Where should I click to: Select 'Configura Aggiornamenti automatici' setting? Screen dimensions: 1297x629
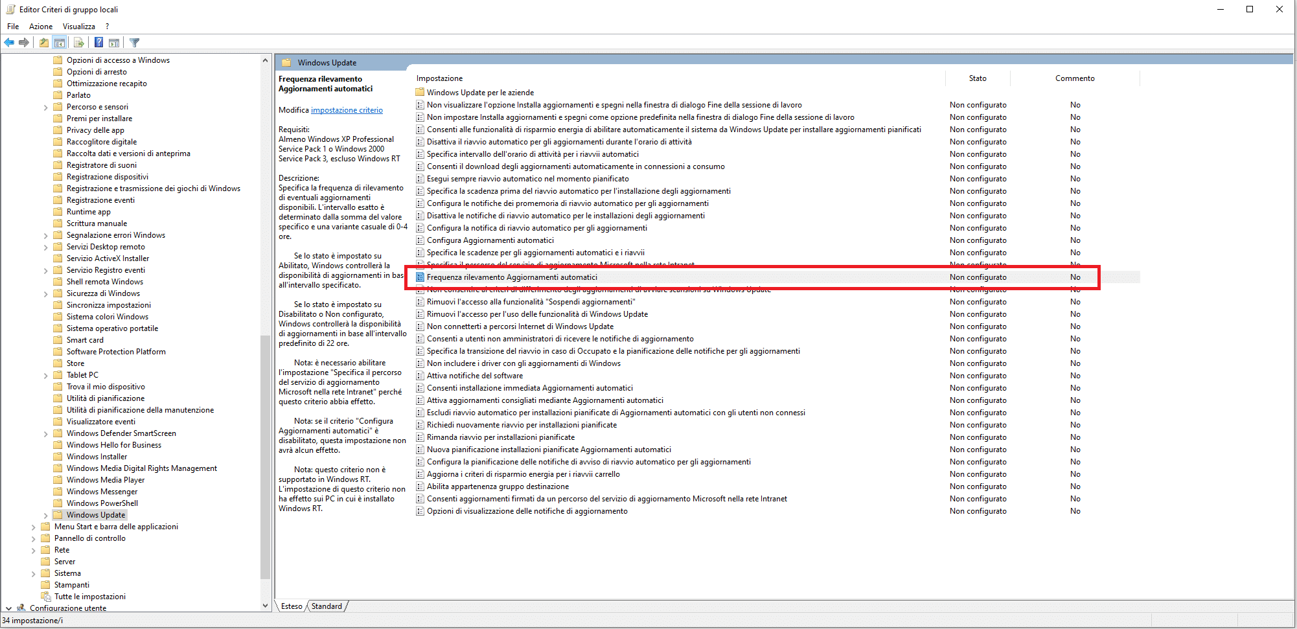pos(490,240)
